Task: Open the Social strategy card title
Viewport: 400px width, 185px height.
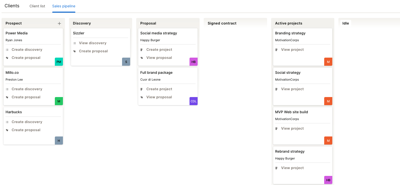Action: point(288,73)
